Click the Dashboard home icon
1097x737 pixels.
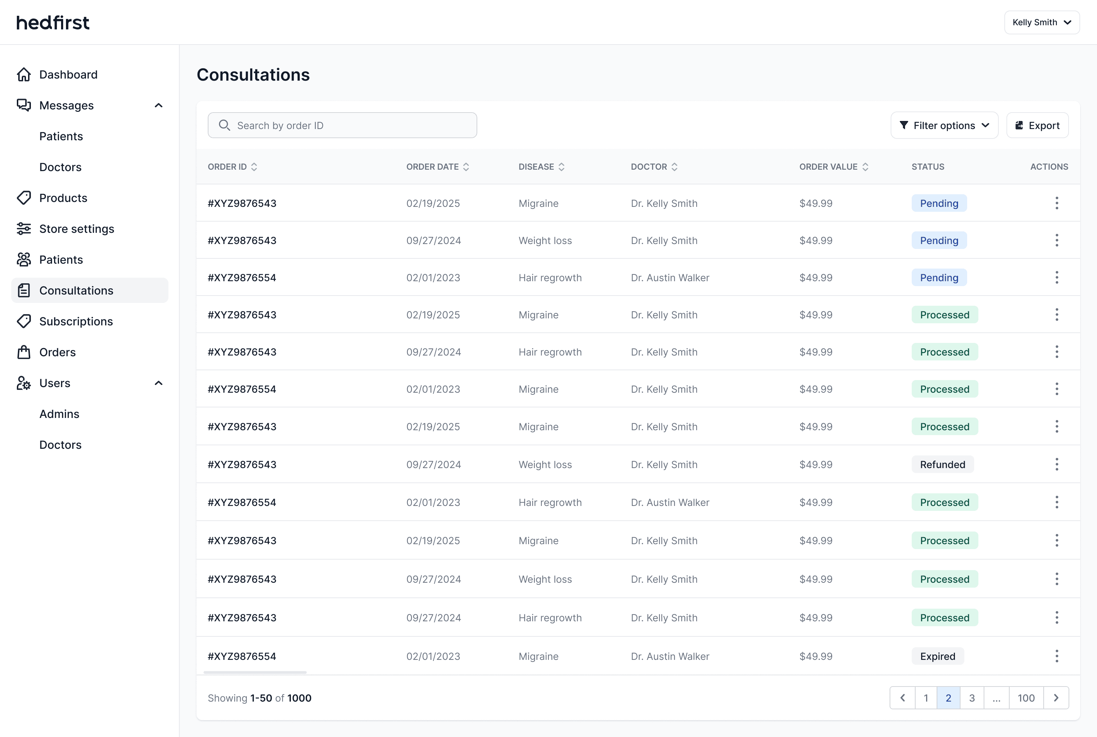(24, 74)
